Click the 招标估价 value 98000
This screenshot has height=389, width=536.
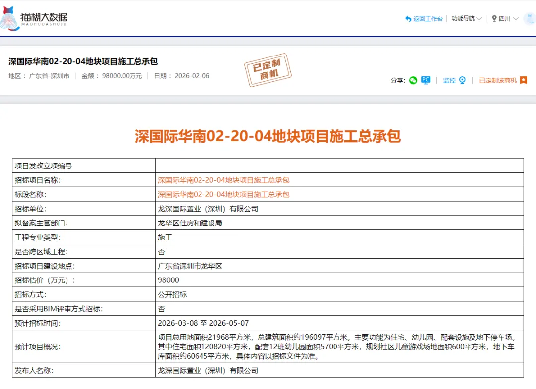(x=168, y=280)
